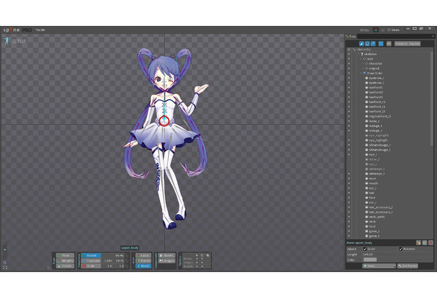Click the upper_body bone circle on the character

[164, 121]
